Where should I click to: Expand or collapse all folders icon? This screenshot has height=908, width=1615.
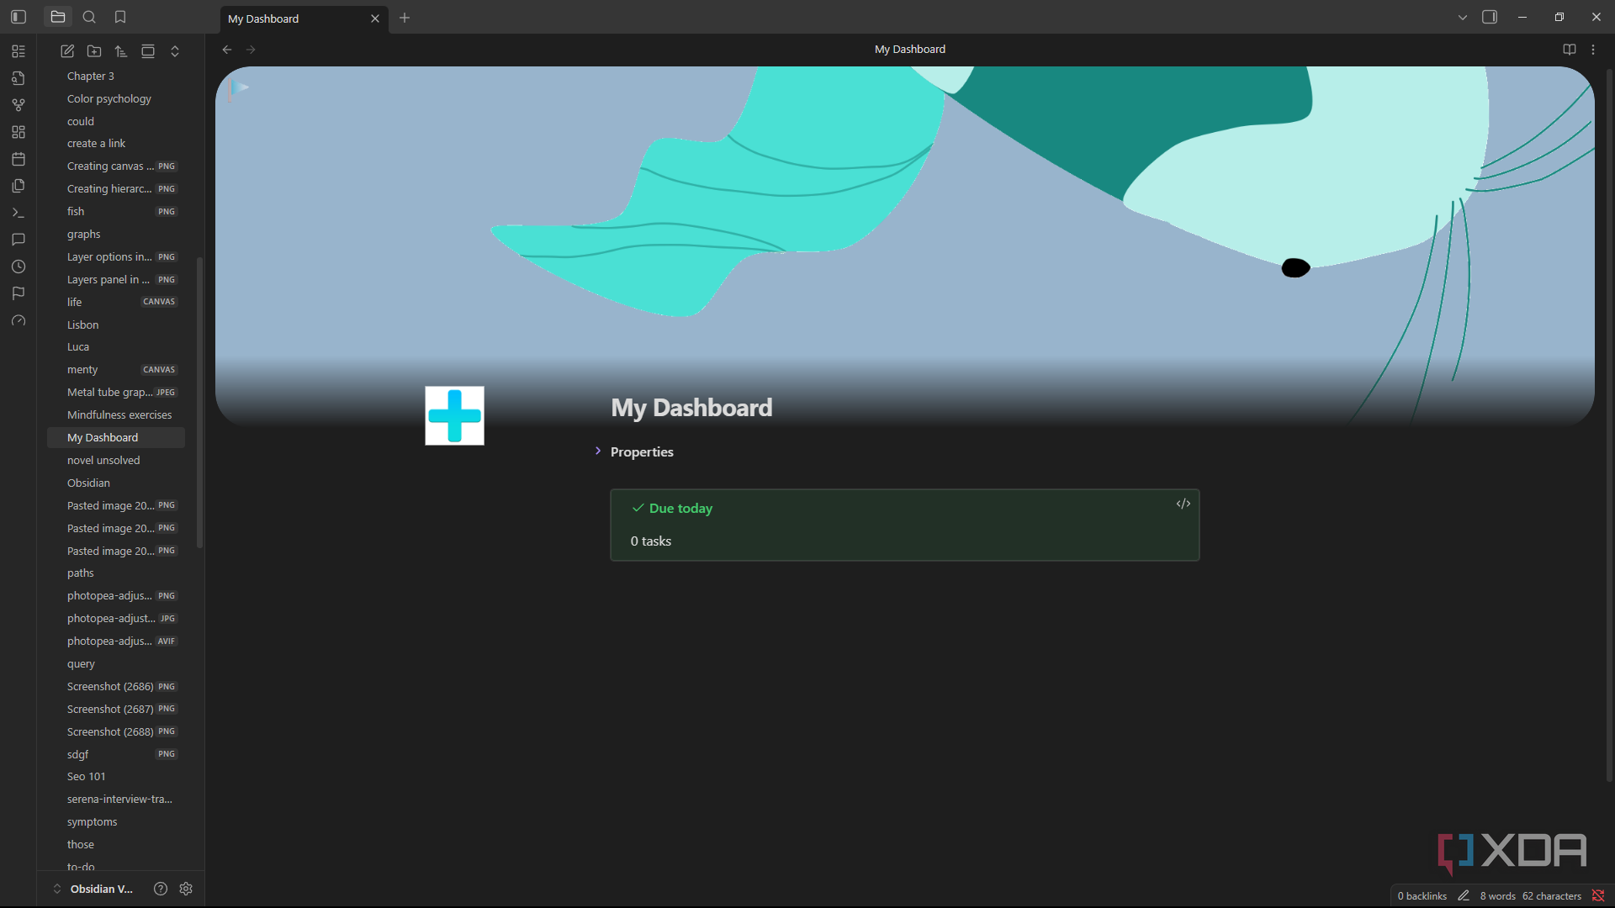(175, 51)
